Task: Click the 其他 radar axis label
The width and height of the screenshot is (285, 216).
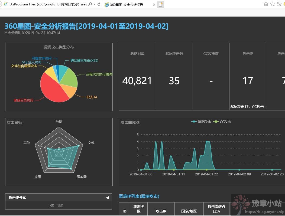Action: (x=27, y=143)
